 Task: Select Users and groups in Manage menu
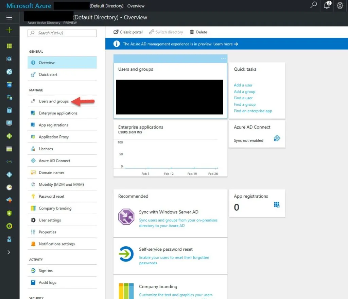[54, 101]
